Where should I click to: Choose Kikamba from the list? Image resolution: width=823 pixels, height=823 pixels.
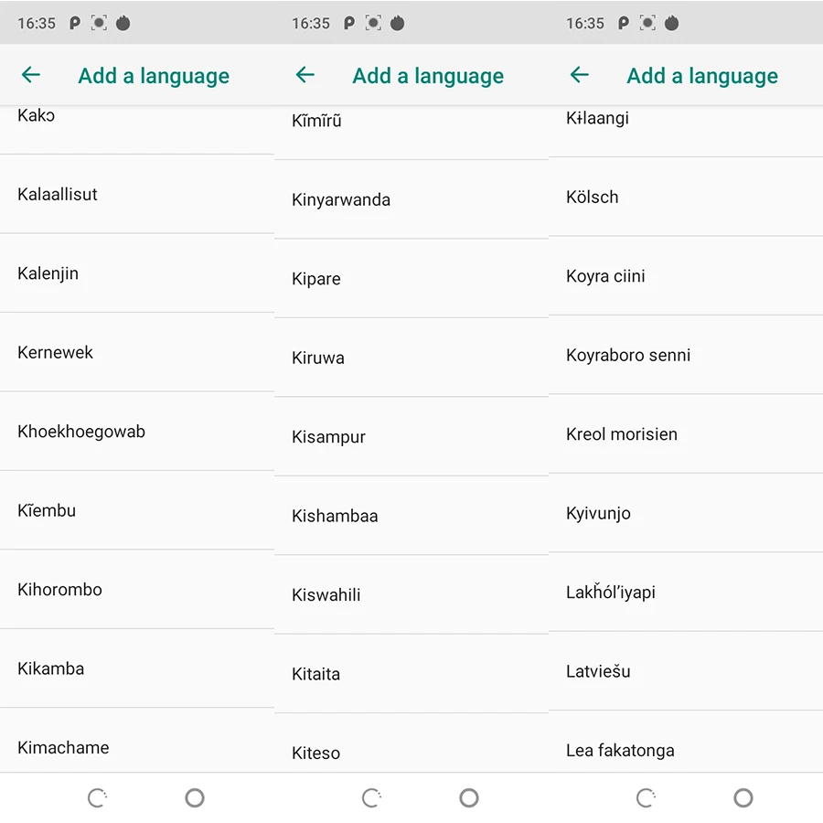click(x=137, y=668)
